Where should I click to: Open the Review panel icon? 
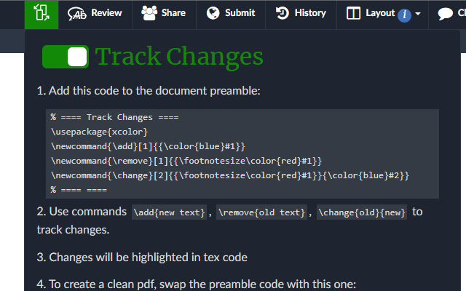(76, 13)
